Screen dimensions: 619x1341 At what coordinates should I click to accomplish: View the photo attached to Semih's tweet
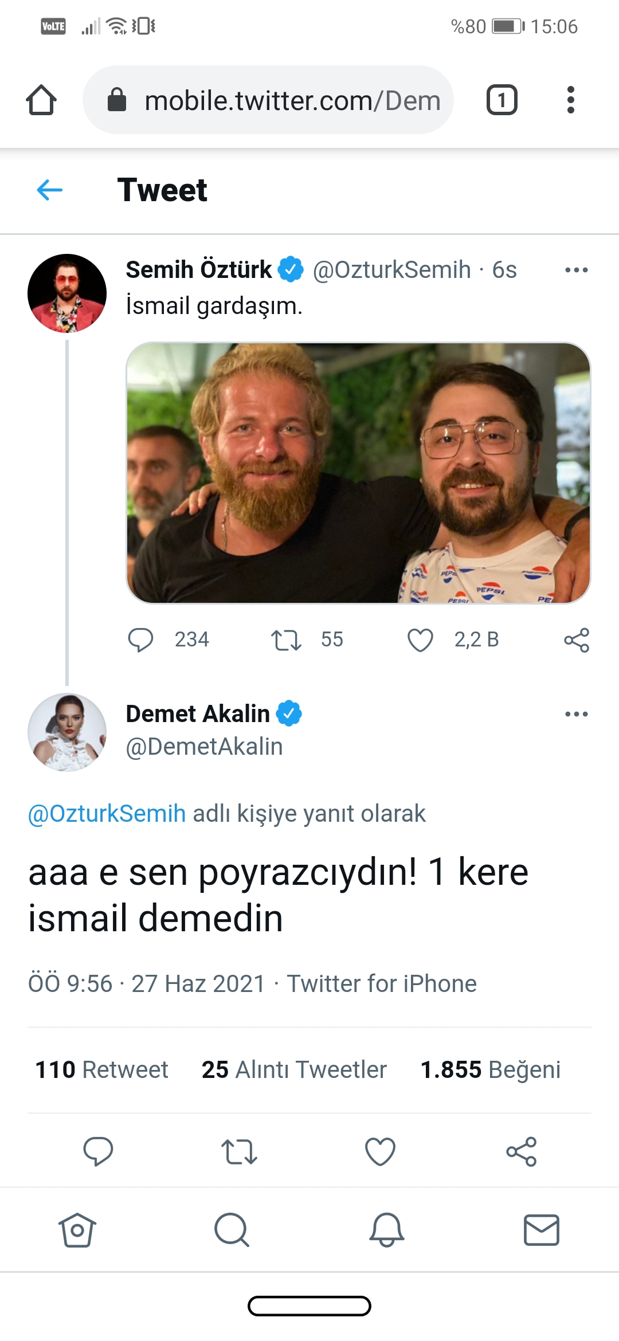(358, 473)
